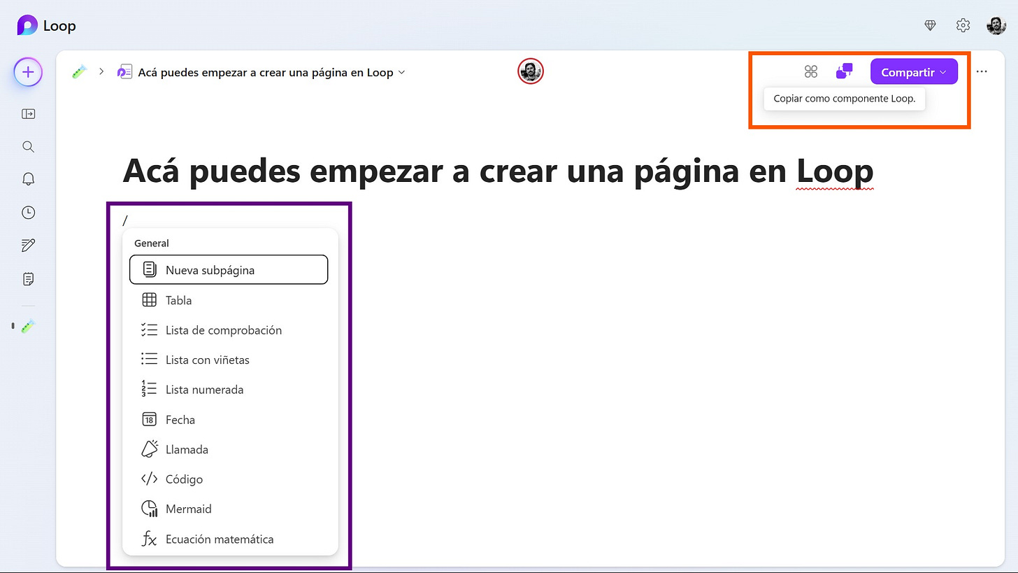The image size is (1018, 573).
Task: Select test tube workspace in sidebar
Action: coord(28,326)
